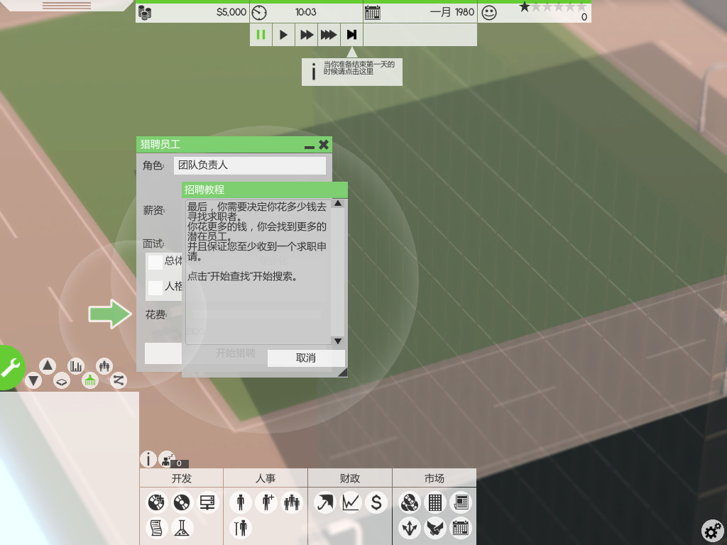Click the plain disc icon under 开发
The height and width of the screenshot is (545, 727).
click(182, 502)
